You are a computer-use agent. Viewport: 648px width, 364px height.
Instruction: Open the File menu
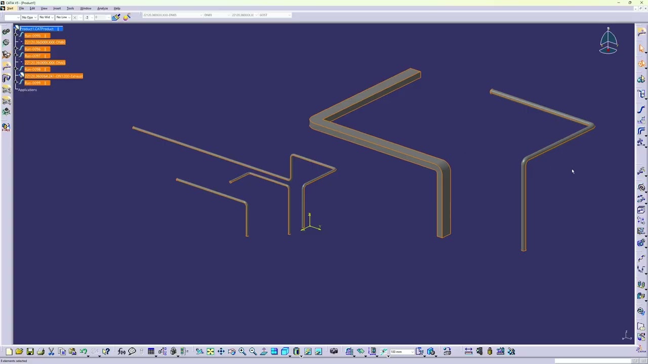(x=21, y=8)
